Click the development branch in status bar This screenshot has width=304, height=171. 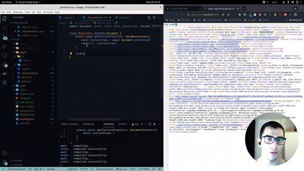17,169
